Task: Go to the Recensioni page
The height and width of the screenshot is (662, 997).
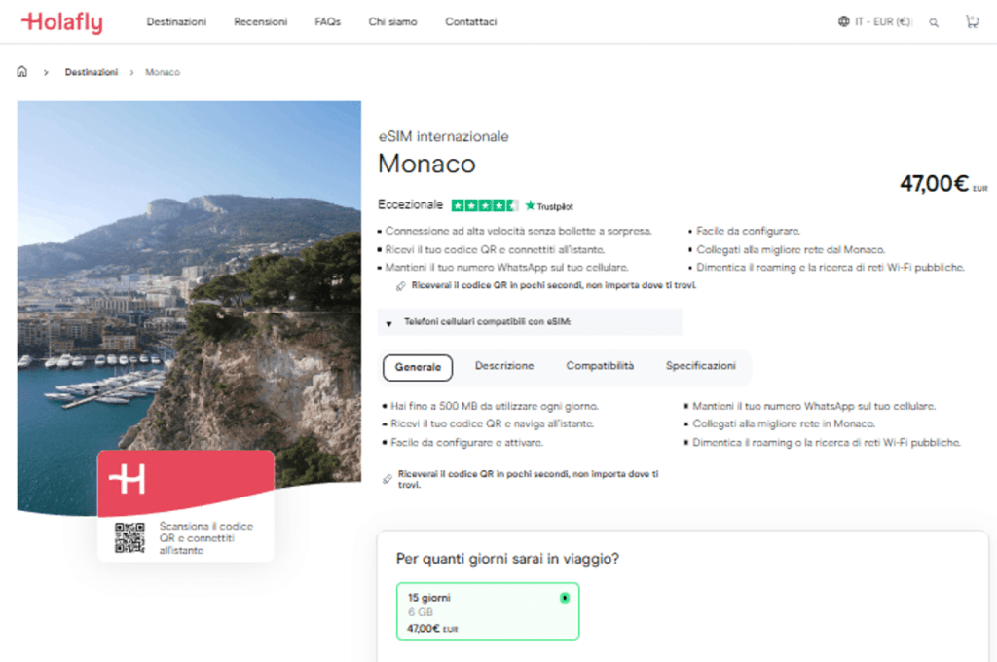Action: pyautogui.click(x=260, y=21)
